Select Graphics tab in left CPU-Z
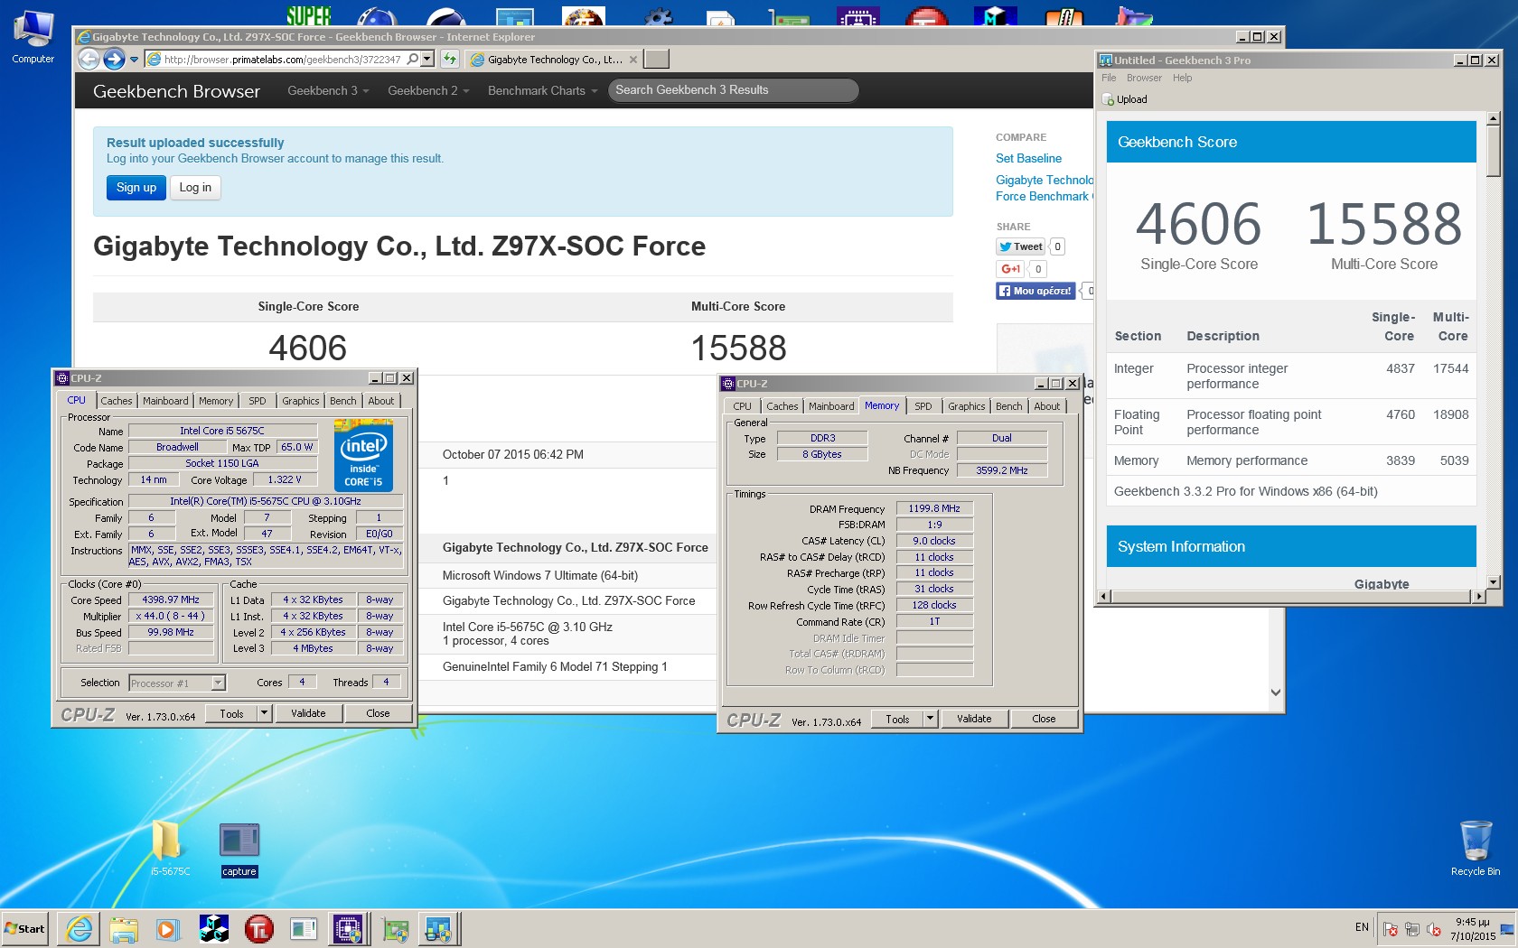This screenshot has width=1518, height=948. 300,401
